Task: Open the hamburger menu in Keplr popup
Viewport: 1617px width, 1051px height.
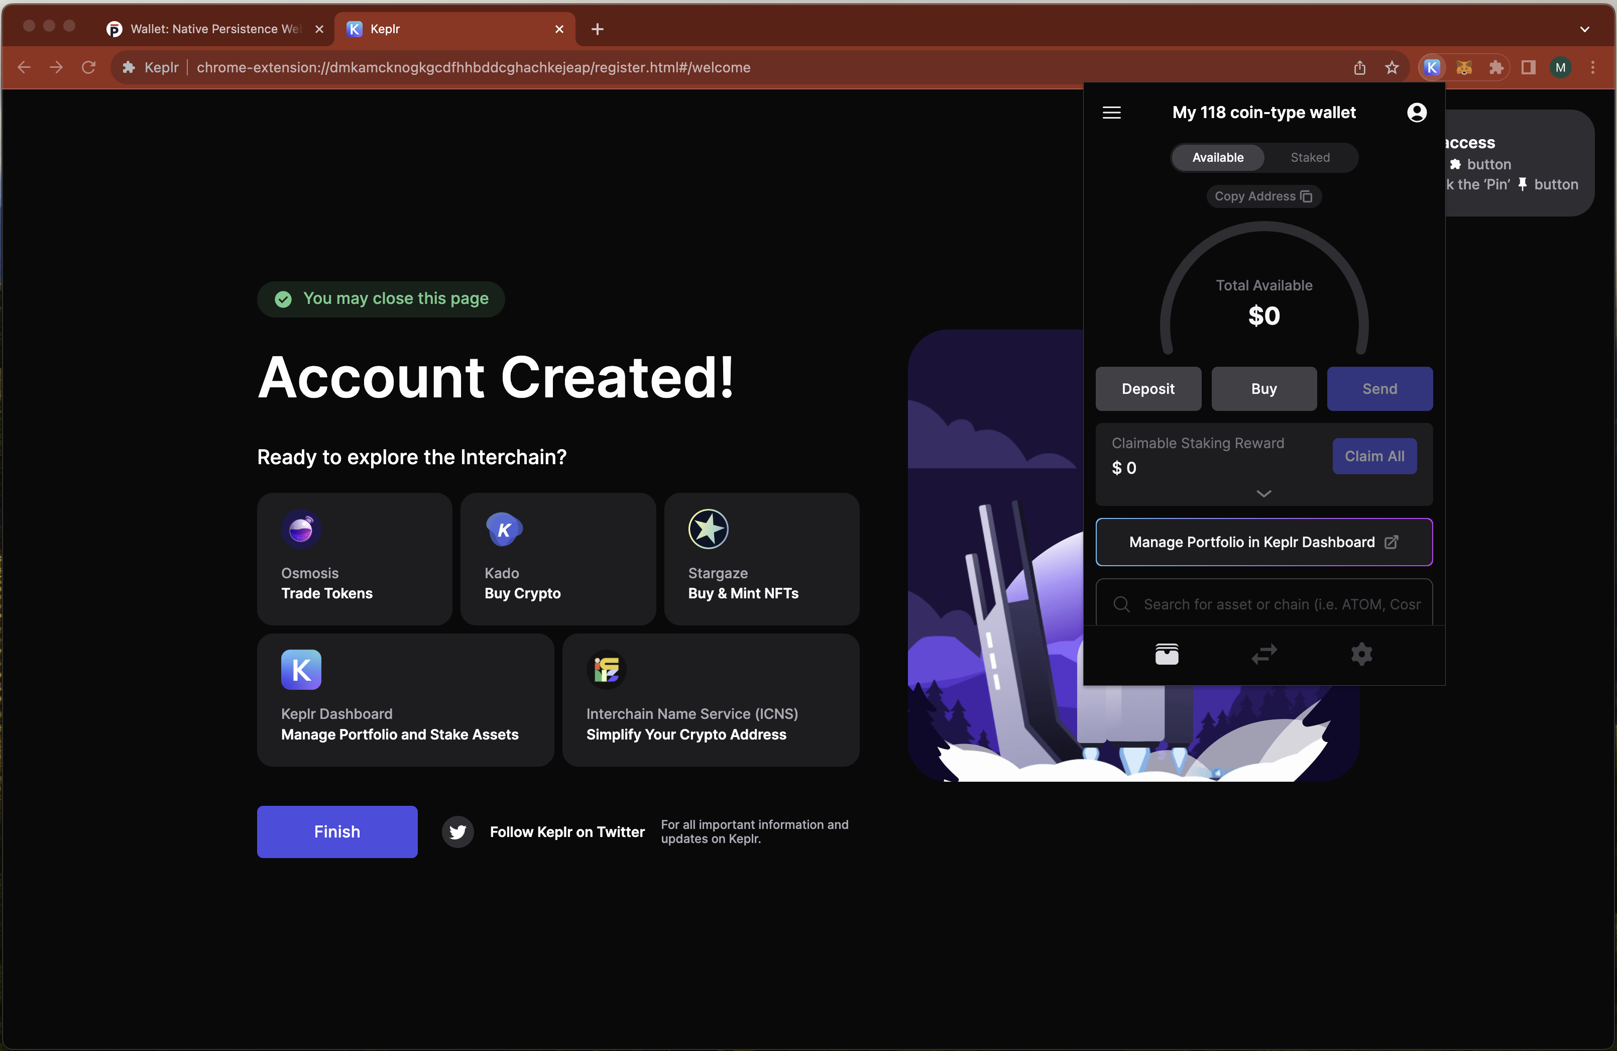Action: pyautogui.click(x=1111, y=112)
